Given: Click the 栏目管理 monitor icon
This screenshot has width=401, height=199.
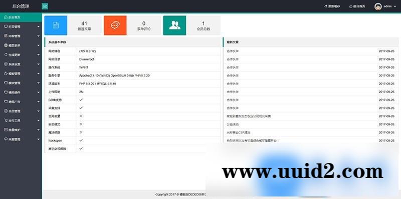Looking at the screenshot, I should tap(6, 26).
